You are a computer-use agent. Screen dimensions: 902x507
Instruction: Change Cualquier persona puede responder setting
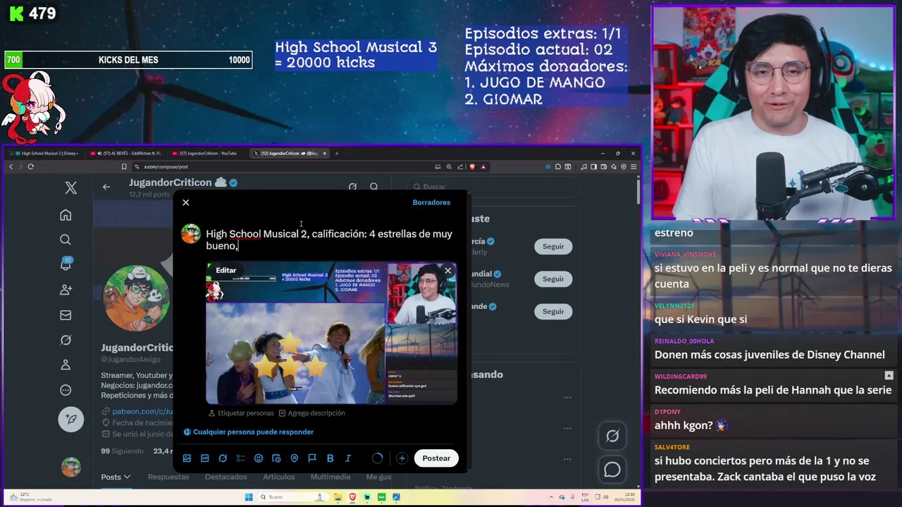249,432
